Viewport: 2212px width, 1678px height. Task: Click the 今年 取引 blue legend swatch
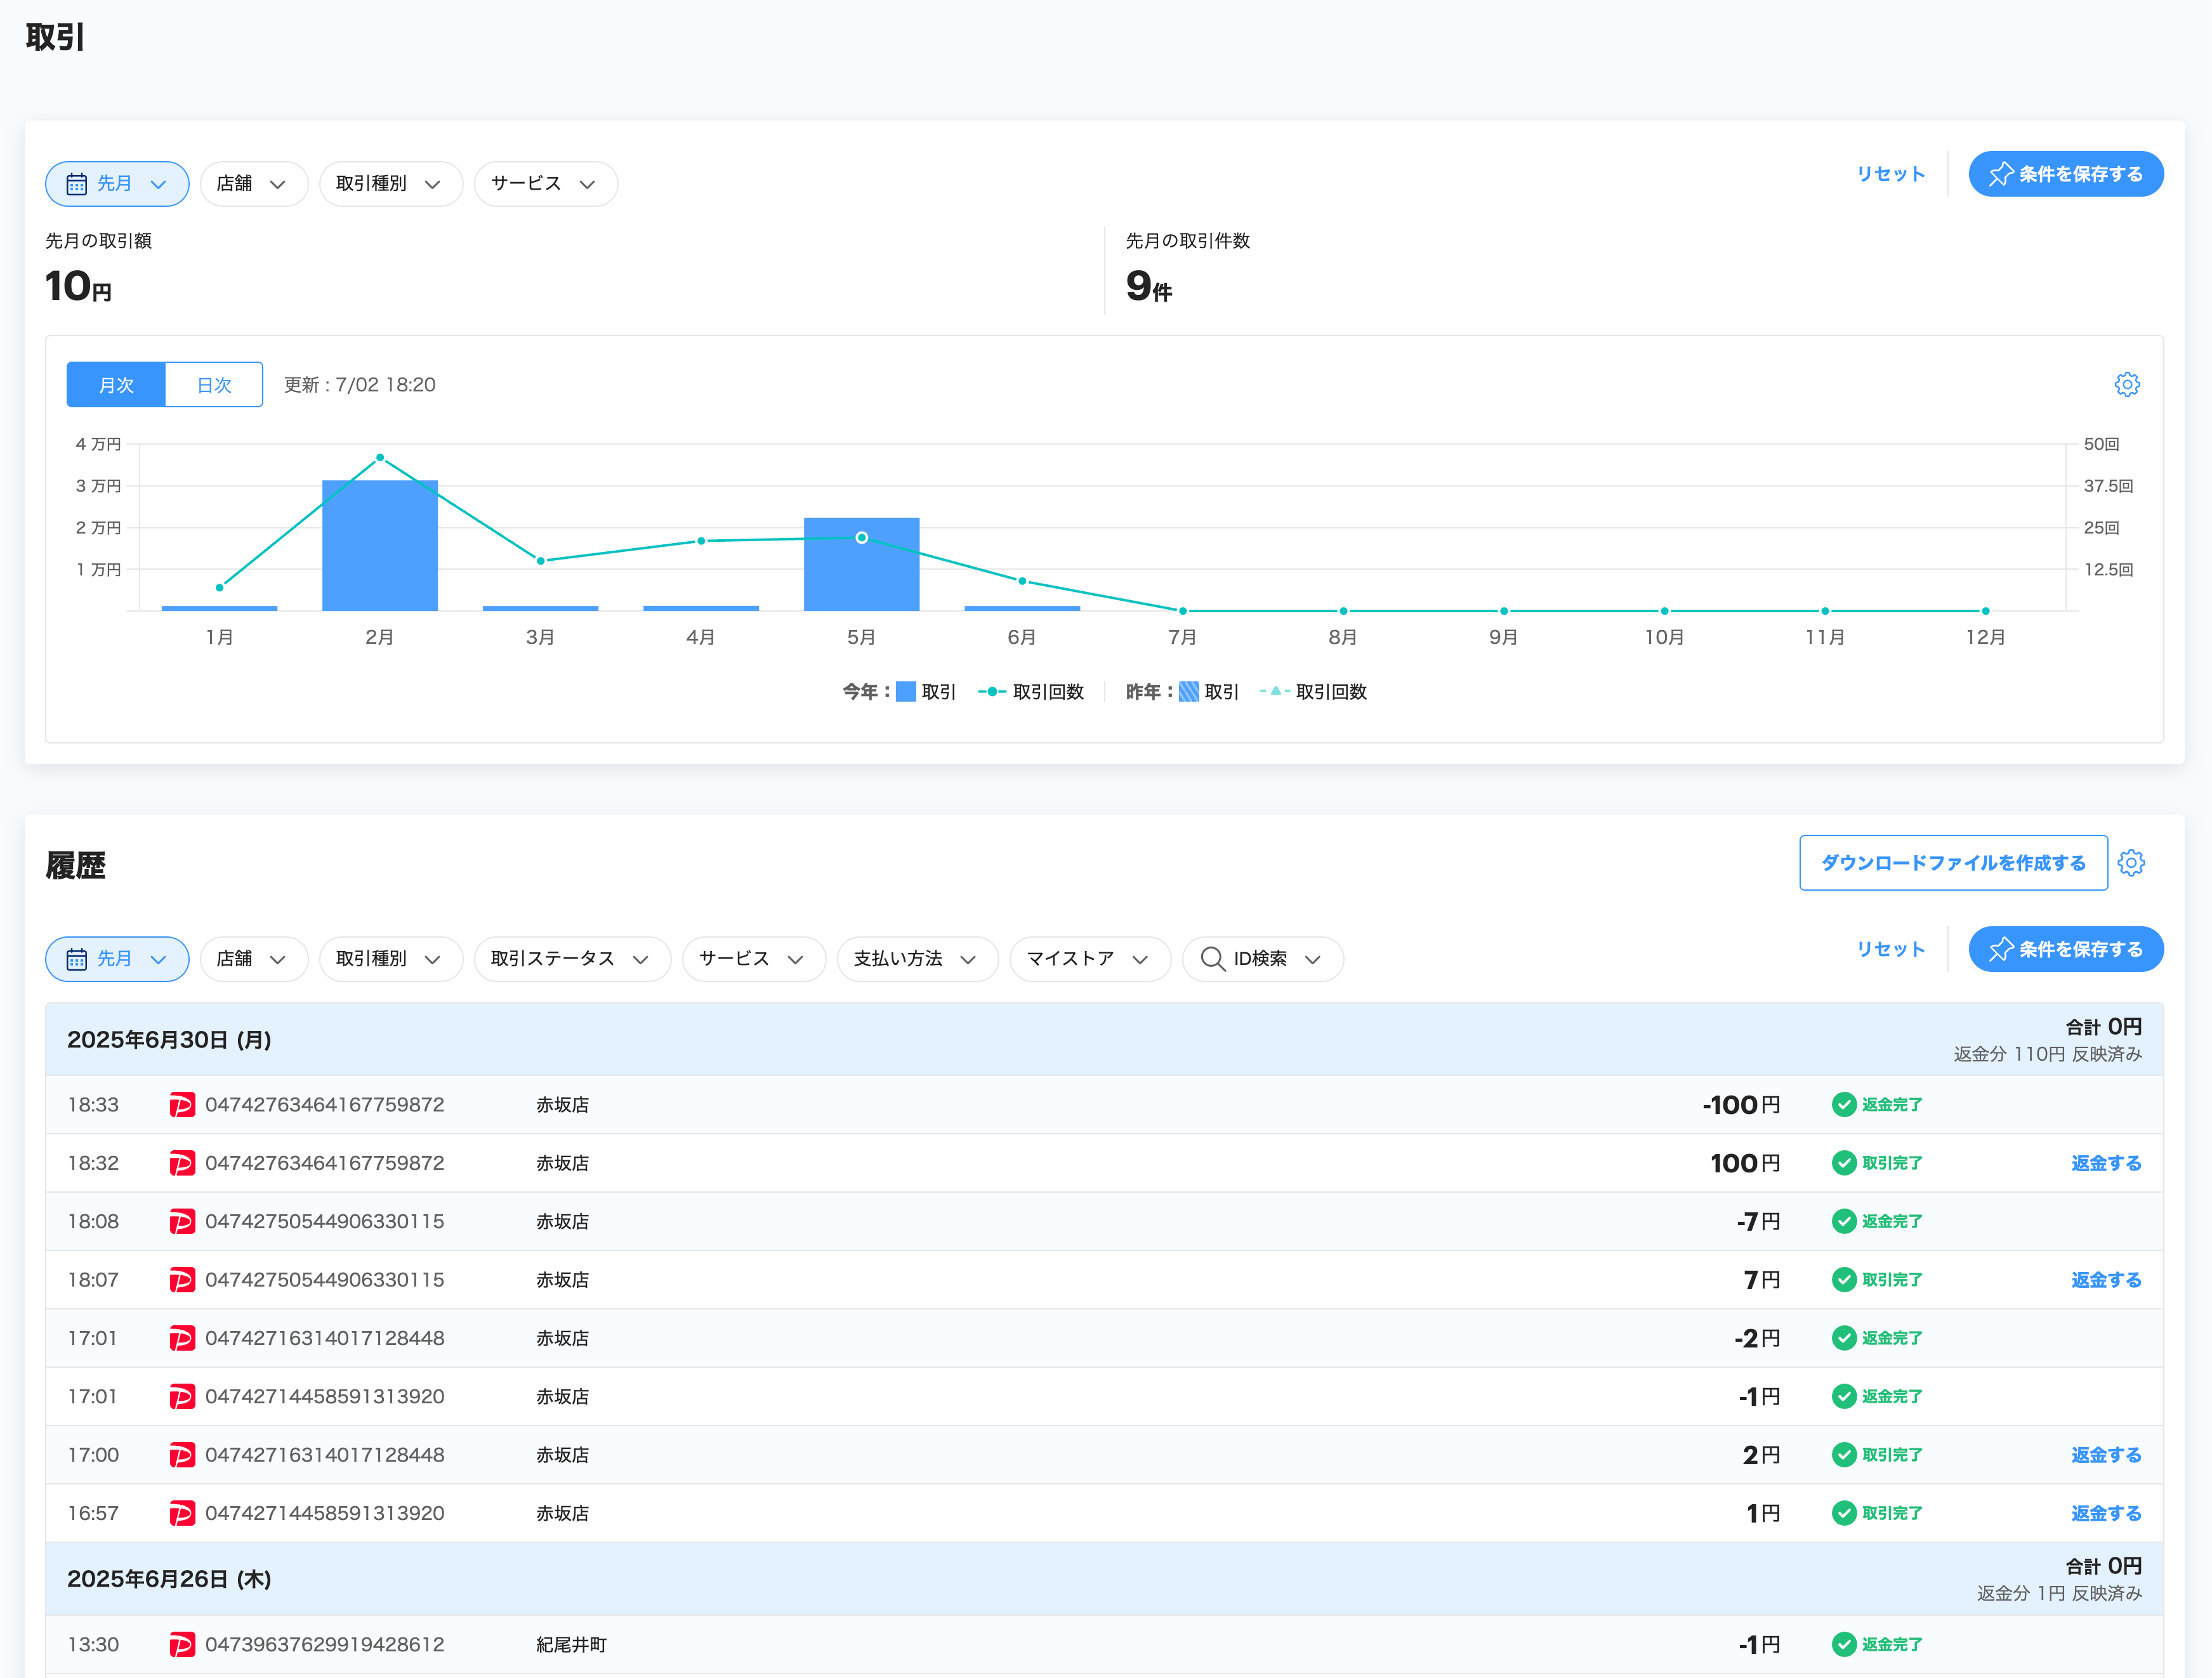(906, 692)
